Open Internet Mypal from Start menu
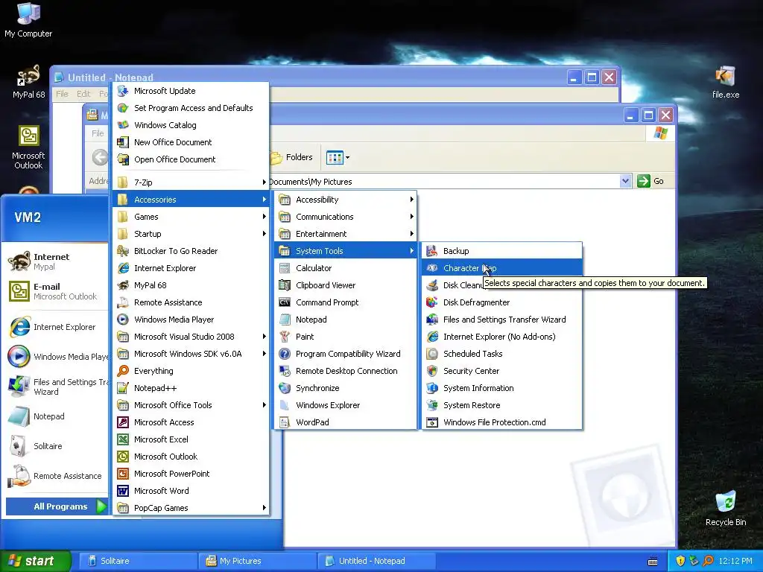763x572 pixels. tap(56, 261)
